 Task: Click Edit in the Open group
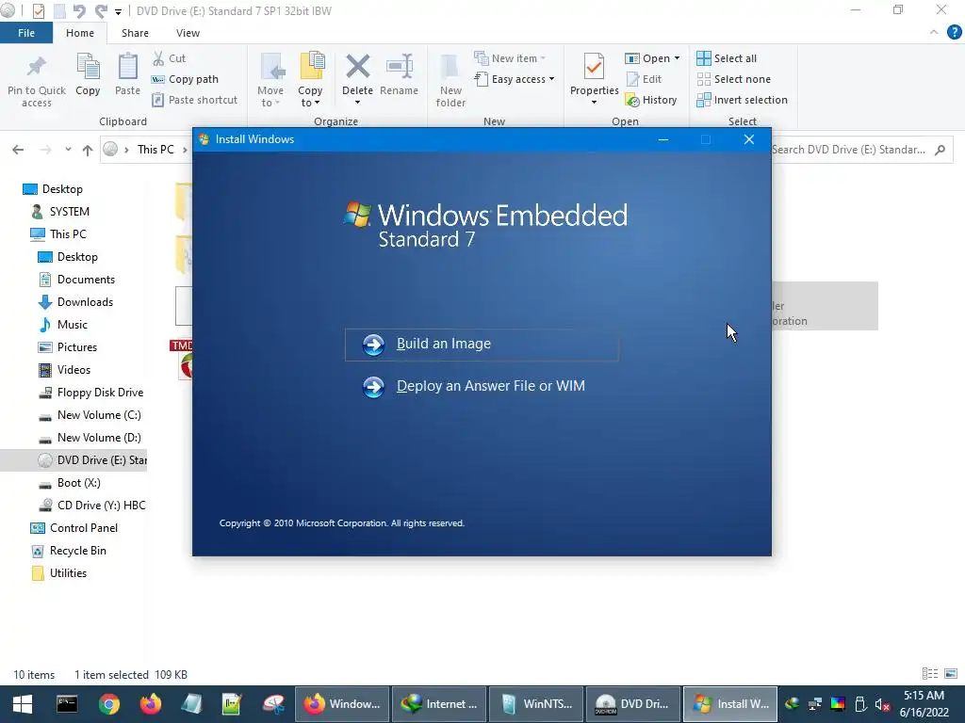(x=644, y=79)
